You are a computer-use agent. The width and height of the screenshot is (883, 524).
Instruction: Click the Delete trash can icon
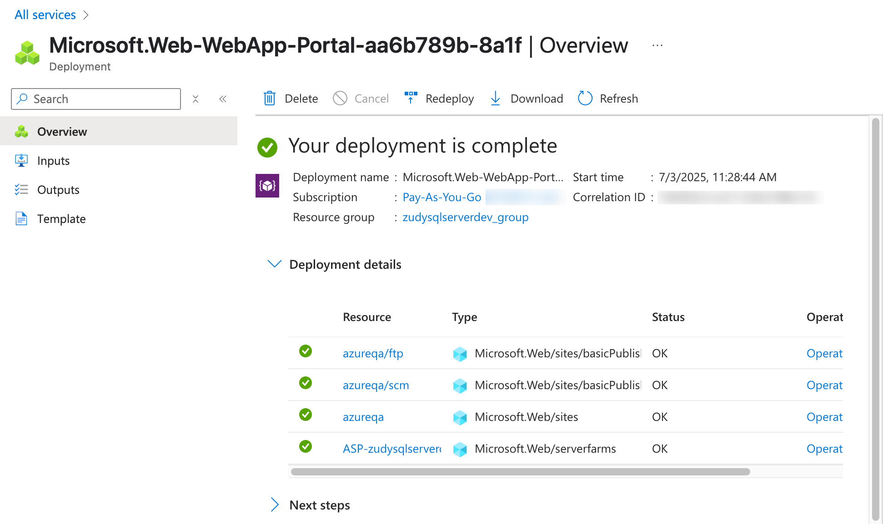pos(270,99)
